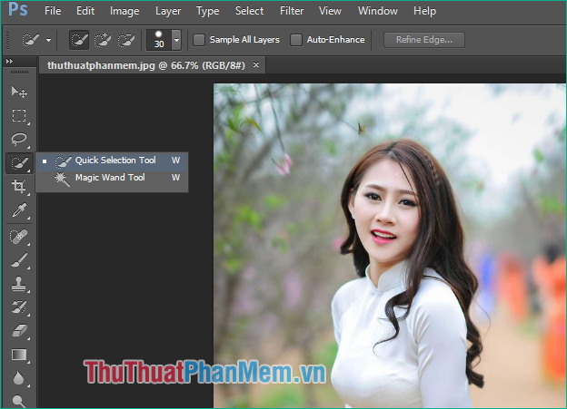The image size is (567, 409).
Task: Choose Magic Wand Tool from the flyout
Action: click(x=112, y=178)
